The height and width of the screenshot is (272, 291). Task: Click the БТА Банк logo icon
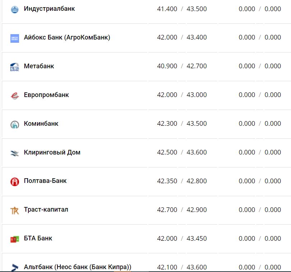pos(14,239)
